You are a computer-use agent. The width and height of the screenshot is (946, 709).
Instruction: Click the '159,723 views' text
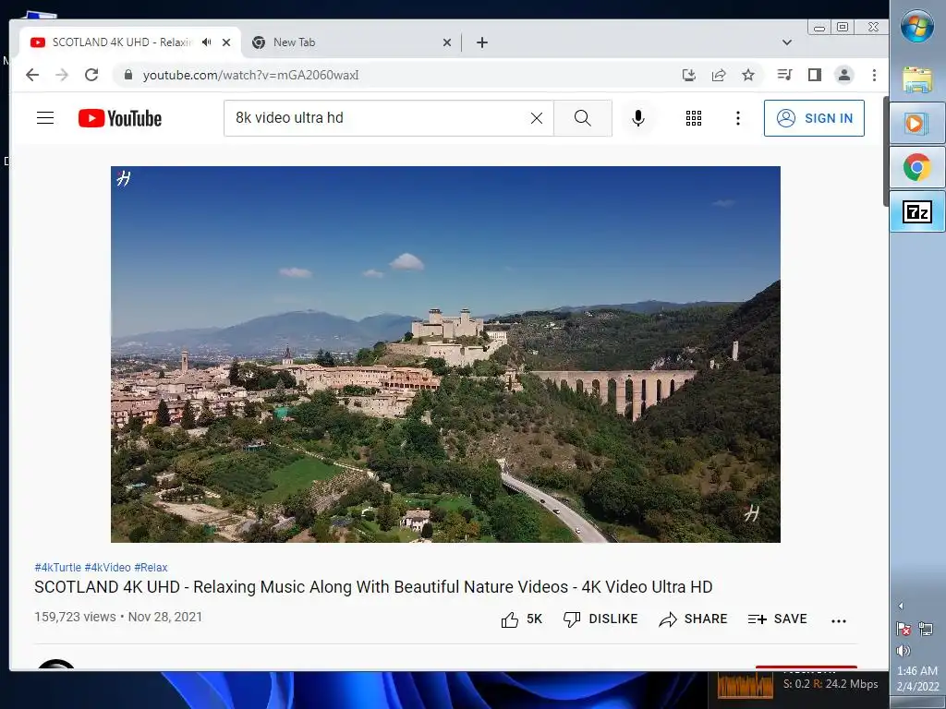click(75, 617)
